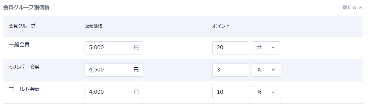Expand the % unit dropdown for ゴールド会員
369x106 pixels.
[x=267, y=92]
